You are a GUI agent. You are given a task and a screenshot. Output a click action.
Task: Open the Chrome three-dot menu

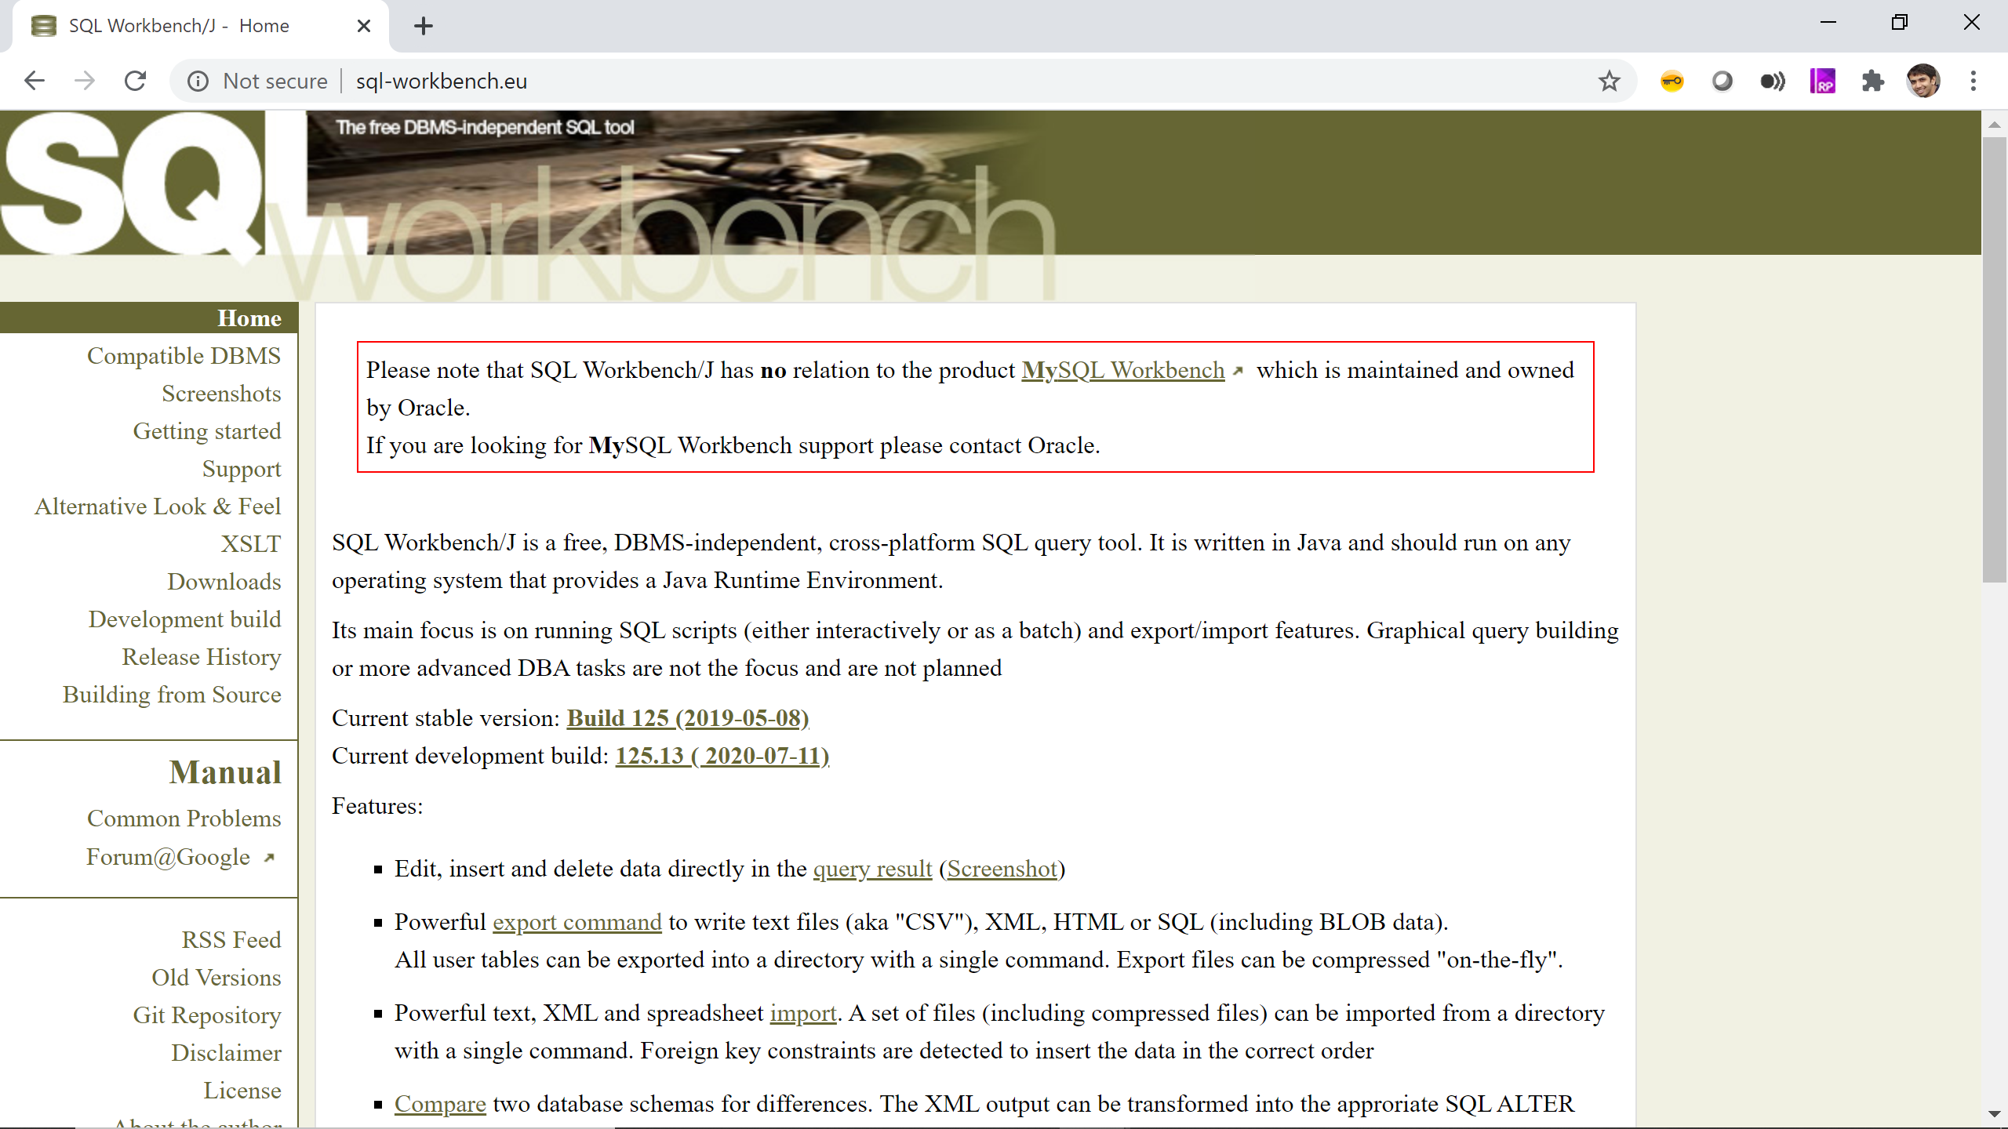(x=1973, y=81)
